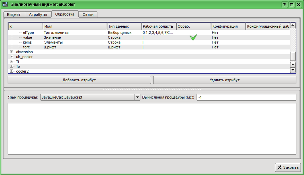The width and height of the screenshot is (304, 175).
Task: Click the Закрыть button
Action: click(288, 167)
